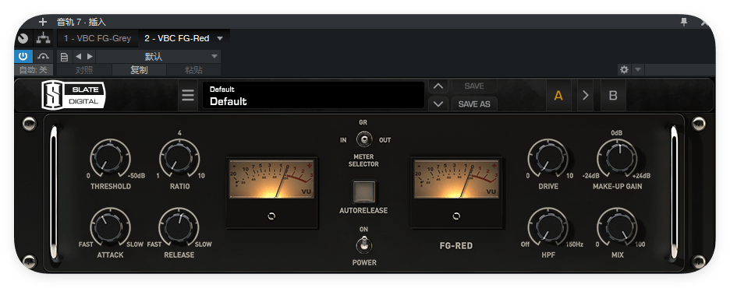The image size is (730, 288).
Task: Flip the METER SELECTOR switch
Action: (x=364, y=140)
